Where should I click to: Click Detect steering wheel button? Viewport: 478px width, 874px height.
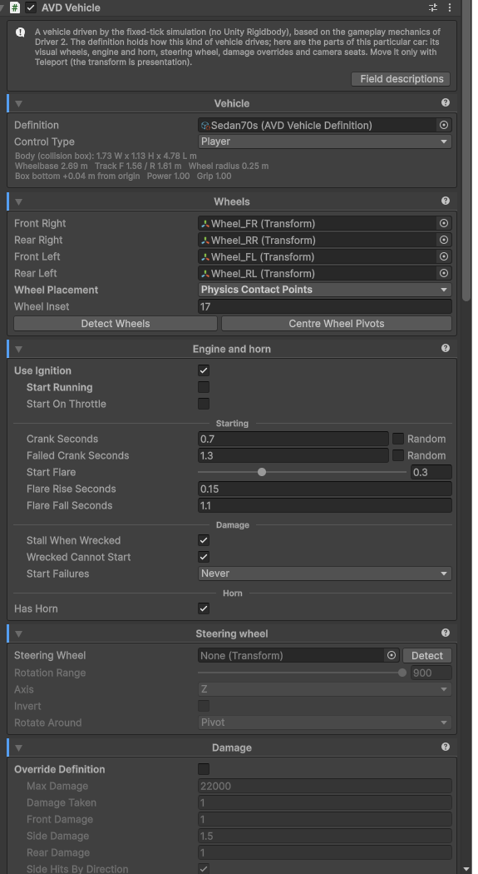[426, 656]
